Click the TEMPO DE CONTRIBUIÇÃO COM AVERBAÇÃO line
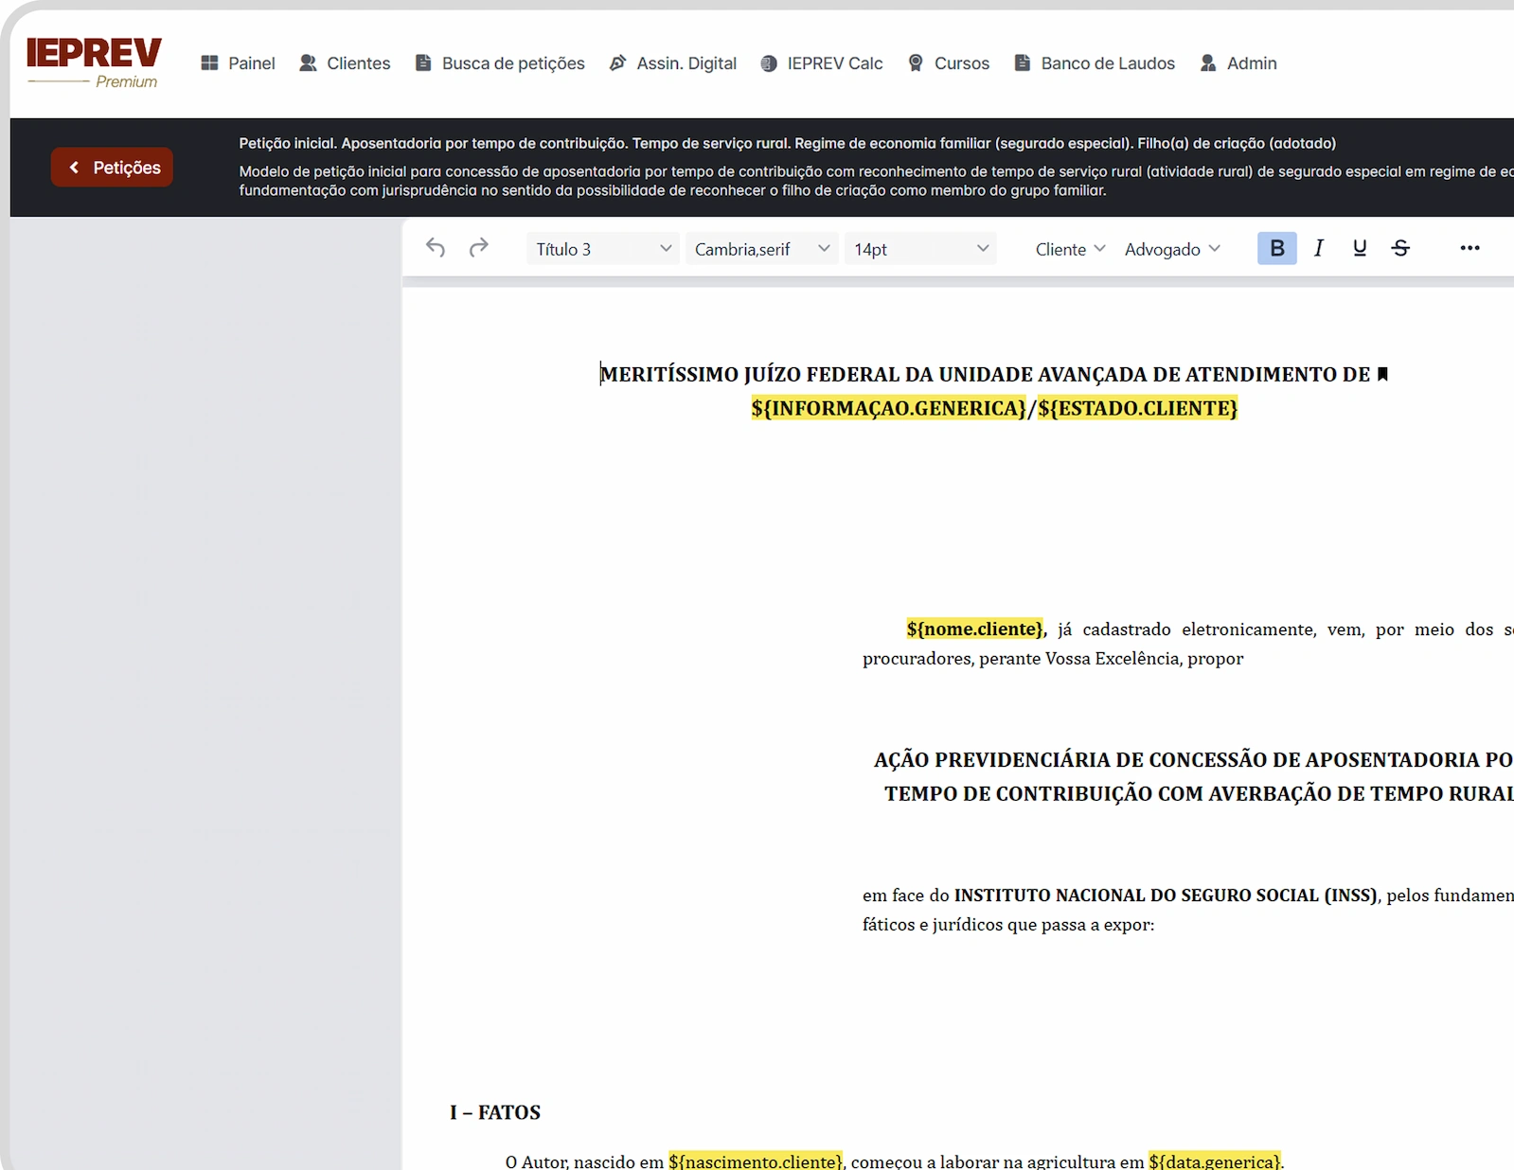 [x=1199, y=794]
